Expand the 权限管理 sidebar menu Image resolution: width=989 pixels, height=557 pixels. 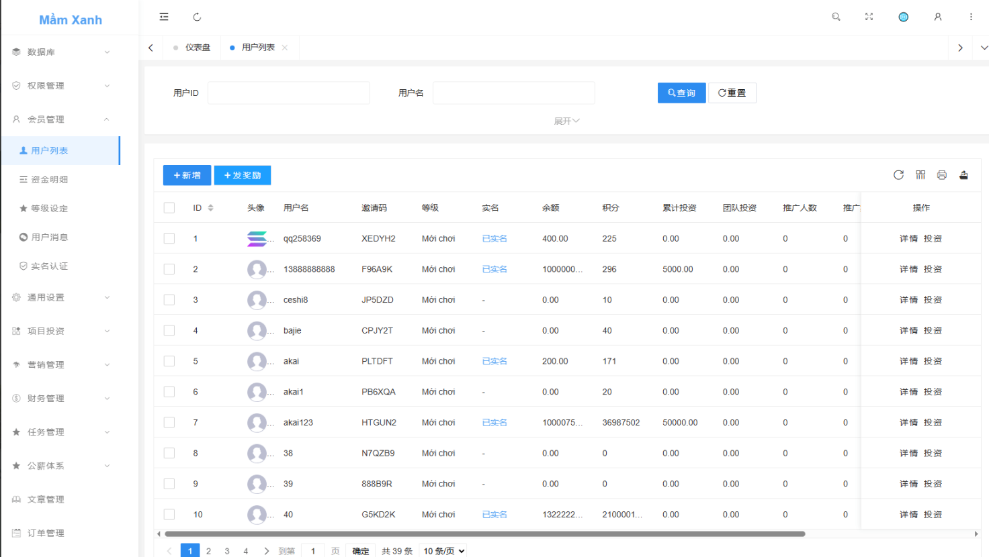[x=60, y=85]
